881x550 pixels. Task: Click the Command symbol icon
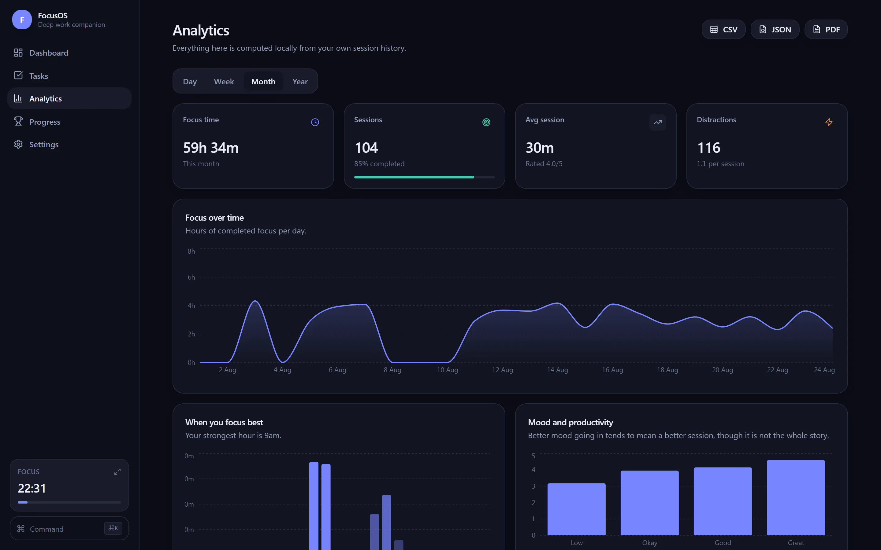[21, 529]
